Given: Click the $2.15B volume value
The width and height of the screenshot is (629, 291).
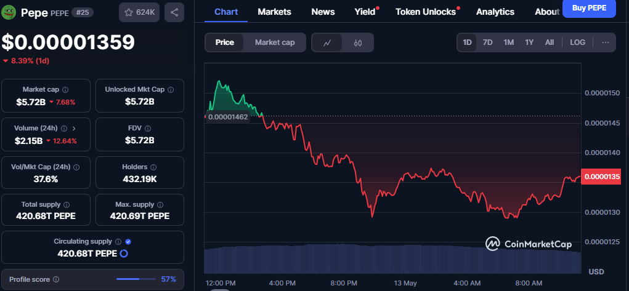Looking at the screenshot, I should (28, 141).
